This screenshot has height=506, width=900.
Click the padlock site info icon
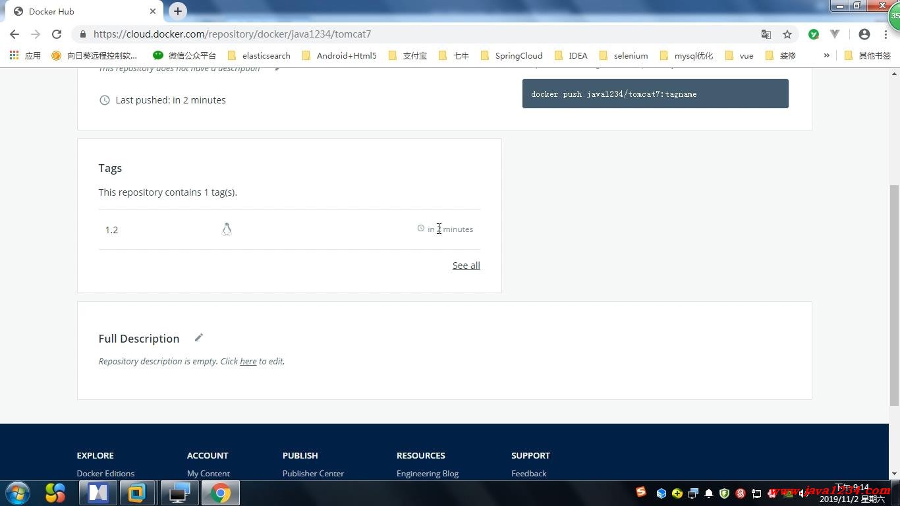pos(82,34)
